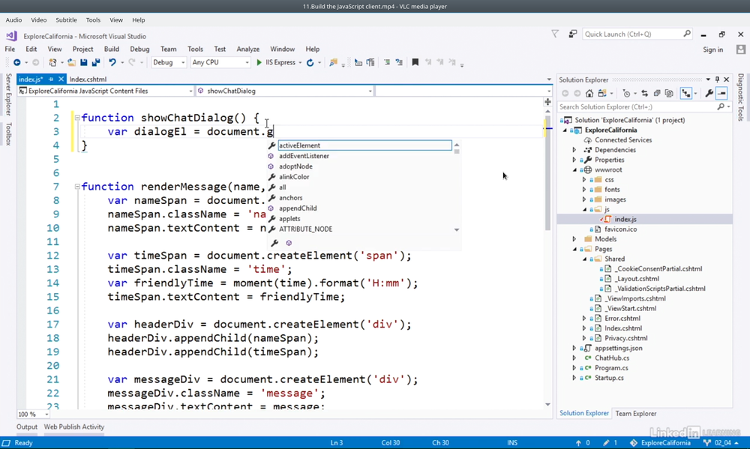Expand the Dependencies node in Solution Explorer
Image resolution: width=750 pixels, height=449 pixels.
pyautogui.click(x=574, y=150)
